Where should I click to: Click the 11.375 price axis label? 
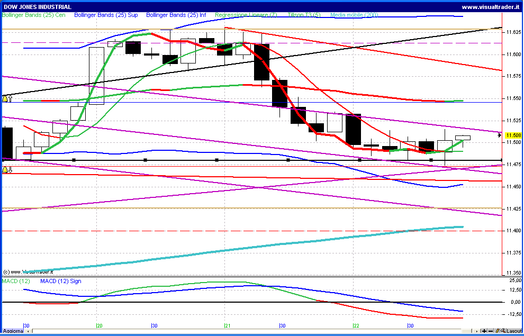coord(513,253)
